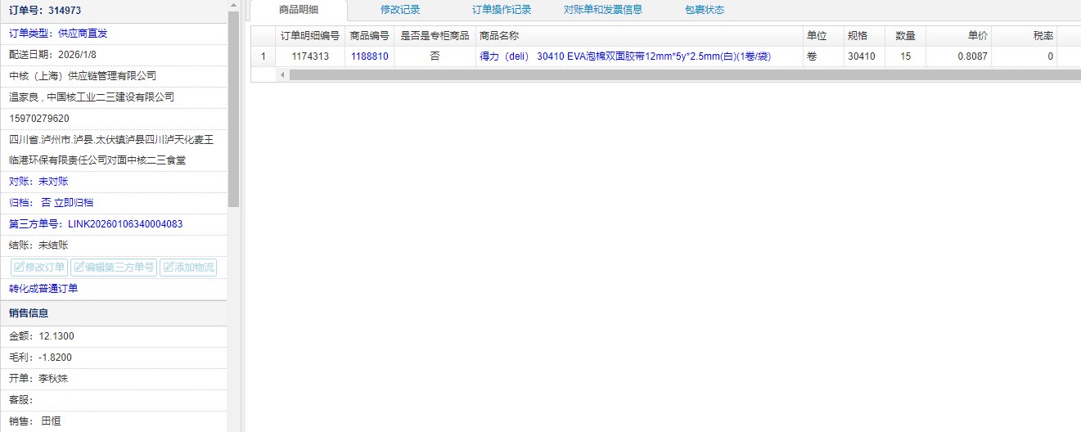This screenshot has height=432, width=1081.
Task: Switch to the 修改记录 tab
Action: click(400, 10)
